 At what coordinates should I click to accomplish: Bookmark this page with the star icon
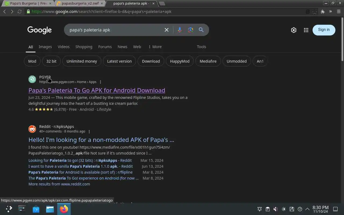(314, 12)
